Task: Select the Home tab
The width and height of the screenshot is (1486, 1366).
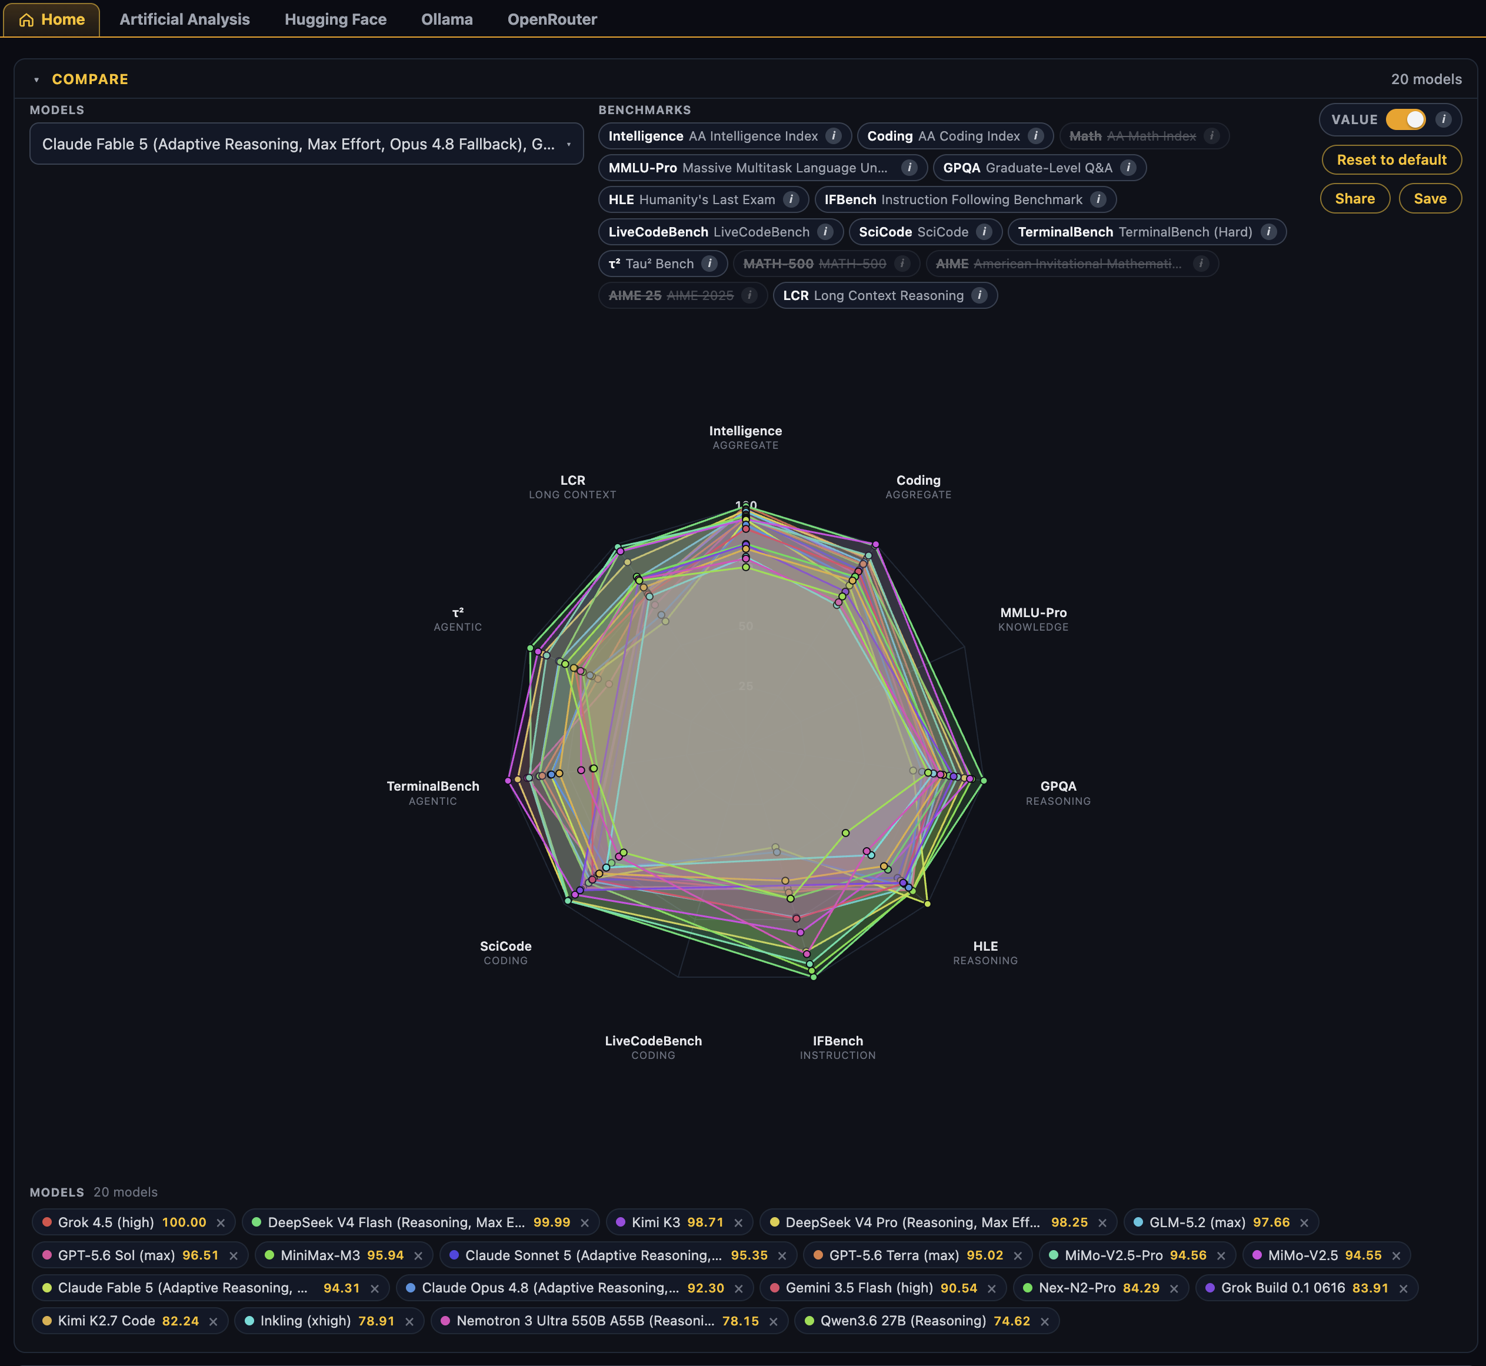Action: (x=52, y=19)
